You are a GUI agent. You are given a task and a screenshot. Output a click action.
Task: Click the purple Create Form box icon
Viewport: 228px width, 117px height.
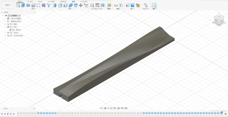tap(44, 5)
